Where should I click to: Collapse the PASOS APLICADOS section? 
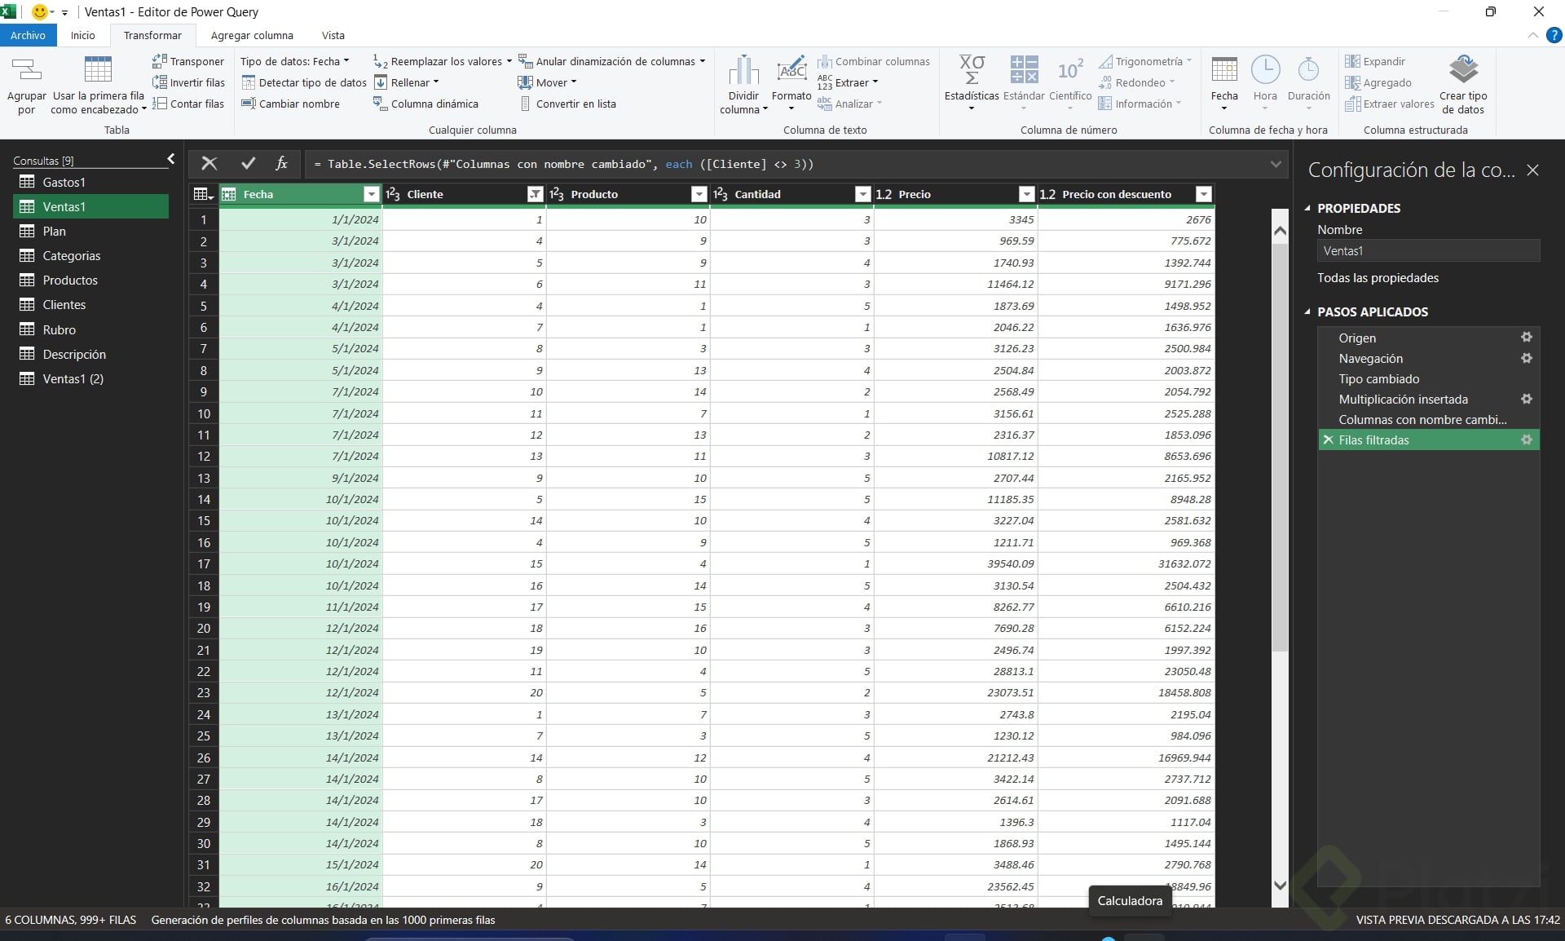click(1307, 312)
